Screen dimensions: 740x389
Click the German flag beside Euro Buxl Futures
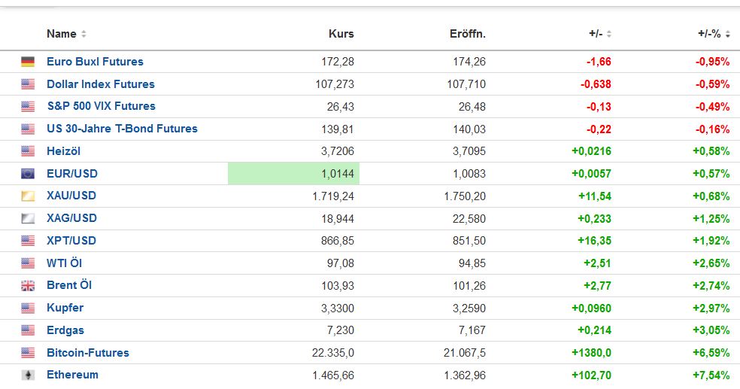28,62
